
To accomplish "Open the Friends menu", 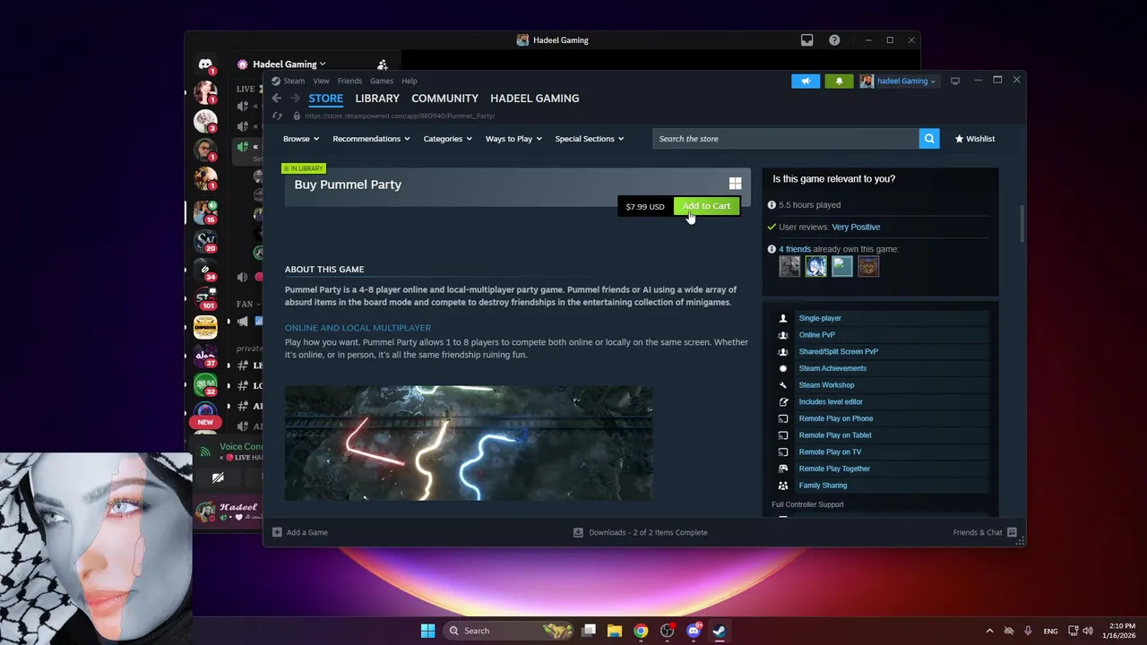I will [349, 81].
